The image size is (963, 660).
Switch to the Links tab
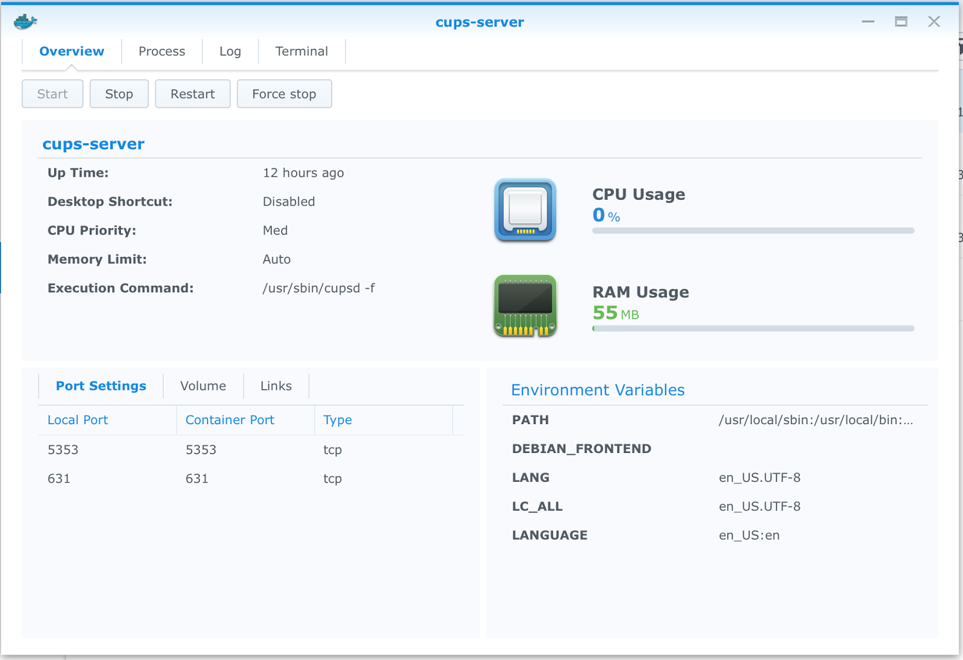276,386
